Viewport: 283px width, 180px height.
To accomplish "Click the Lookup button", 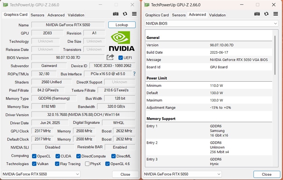I will [x=122, y=25].
